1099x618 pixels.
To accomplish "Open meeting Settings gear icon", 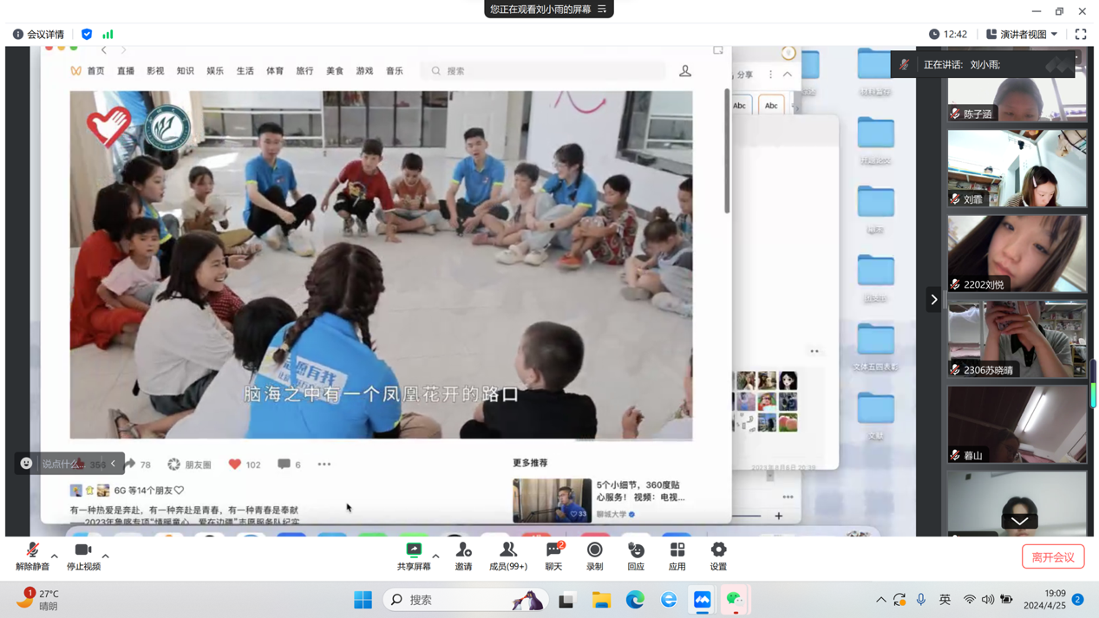I will point(718,550).
